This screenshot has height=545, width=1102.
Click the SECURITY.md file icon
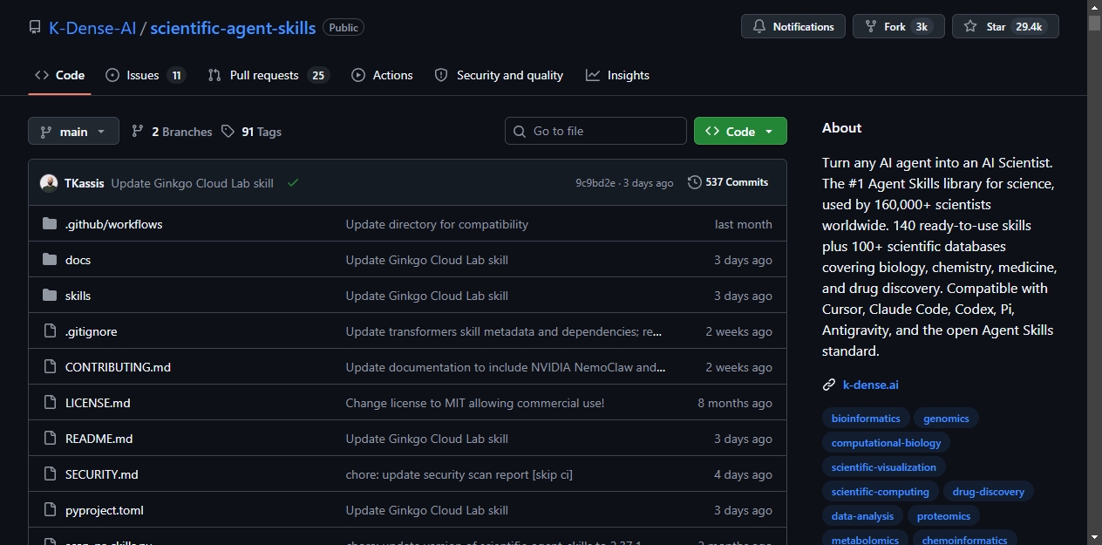point(50,474)
